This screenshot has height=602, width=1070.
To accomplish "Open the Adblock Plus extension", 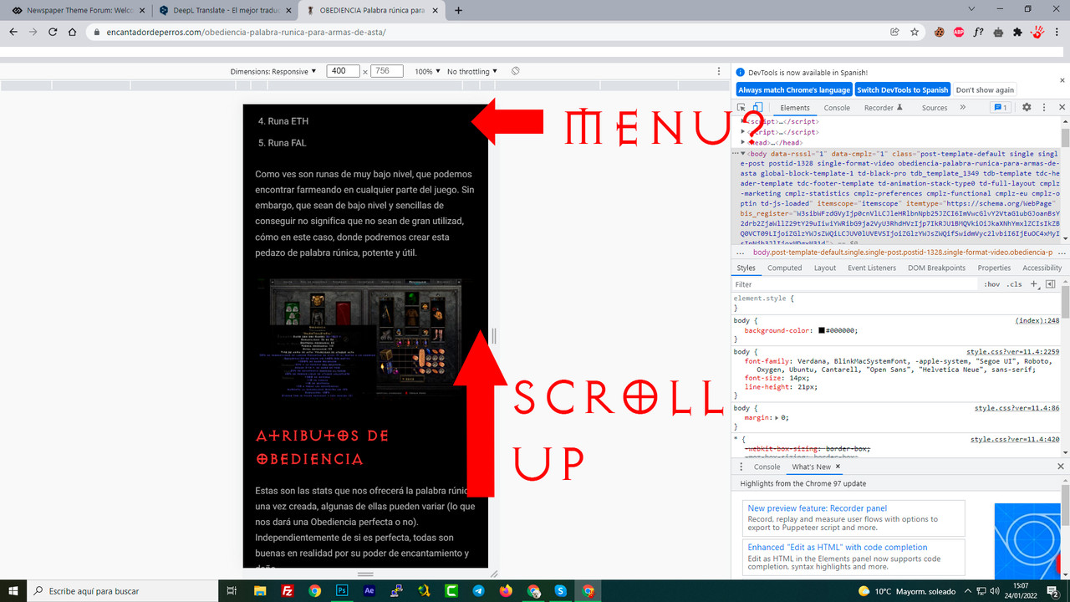I will [959, 32].
